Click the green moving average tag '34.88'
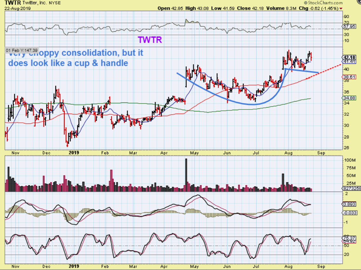 coord(349,98)
